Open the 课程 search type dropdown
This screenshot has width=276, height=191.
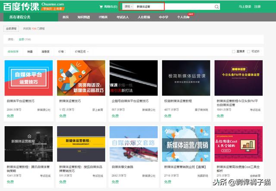129,6
